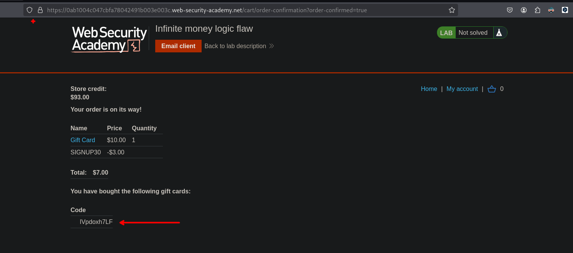This screenshot has height=253, width=573.
Task: Open the Extensions puzzle-piece icon
Action: 537,10
